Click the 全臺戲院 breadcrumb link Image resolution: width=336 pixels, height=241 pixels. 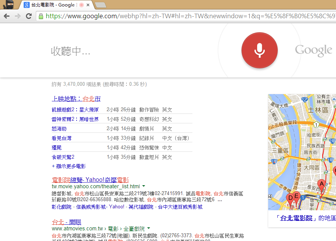point(134,229)
